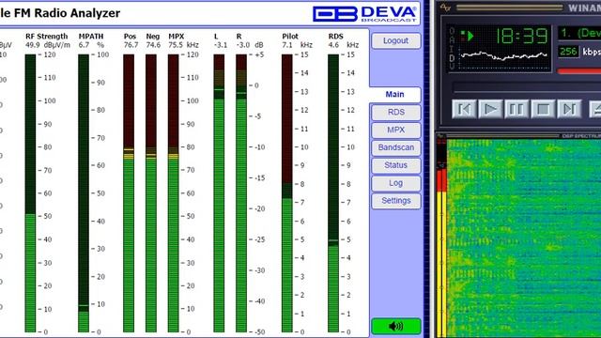
Task: Click Winamp eject button
Action: coord(595,109)
